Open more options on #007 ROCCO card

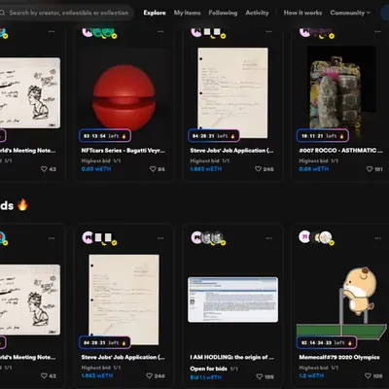point(377,31)
